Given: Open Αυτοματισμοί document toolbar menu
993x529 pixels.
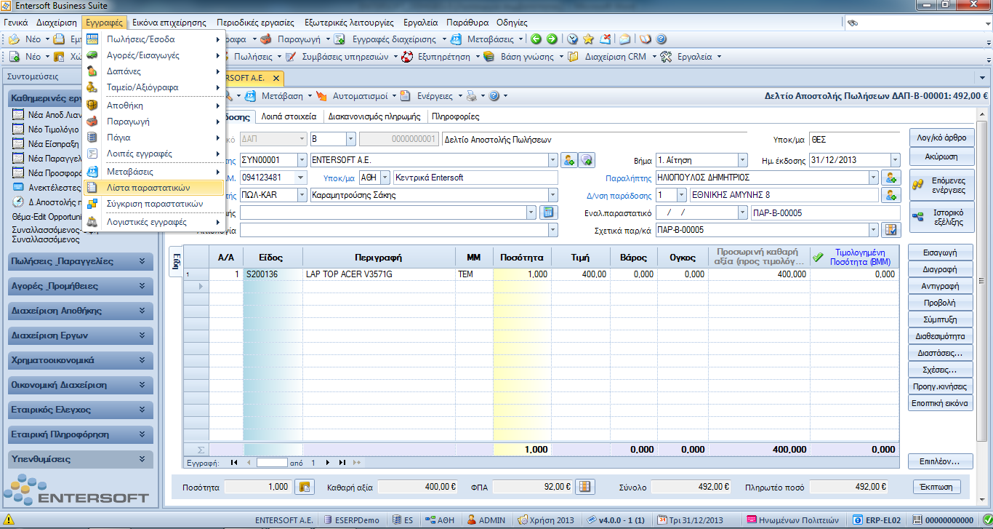Looking at the screenshot, I should click(356, 96).
